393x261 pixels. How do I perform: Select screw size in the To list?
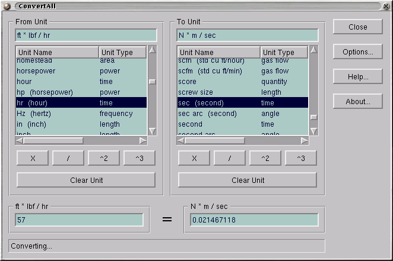[x=243, y=92]
